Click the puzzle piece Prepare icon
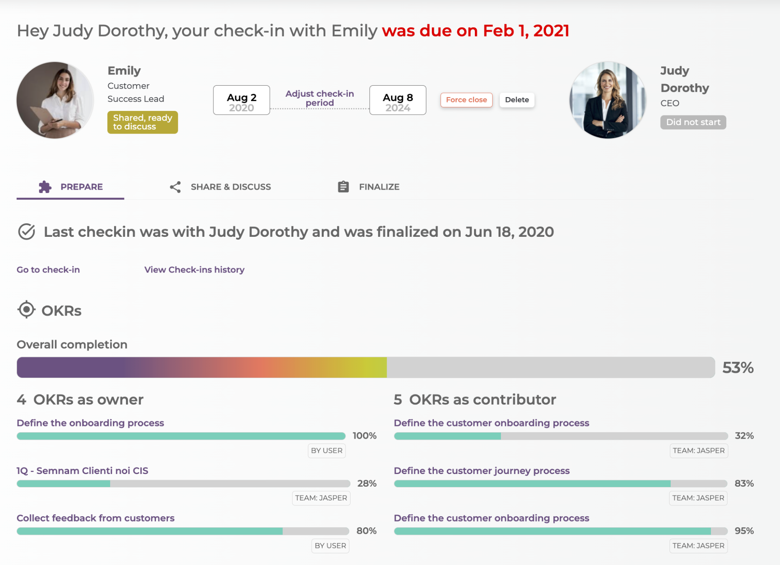 tap(45, 187)
